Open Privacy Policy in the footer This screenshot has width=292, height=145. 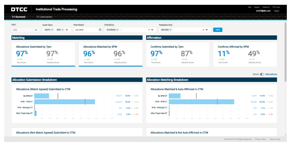click(x=260, y=139)
